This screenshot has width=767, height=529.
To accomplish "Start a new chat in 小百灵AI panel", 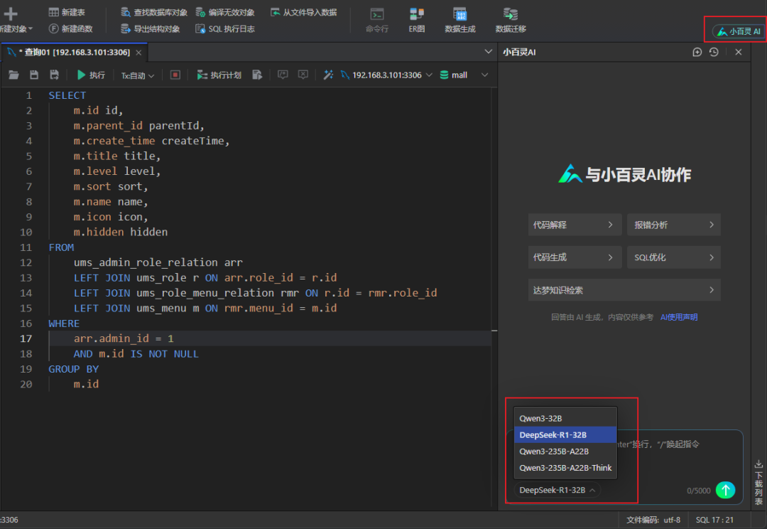I will coord(697,52).
